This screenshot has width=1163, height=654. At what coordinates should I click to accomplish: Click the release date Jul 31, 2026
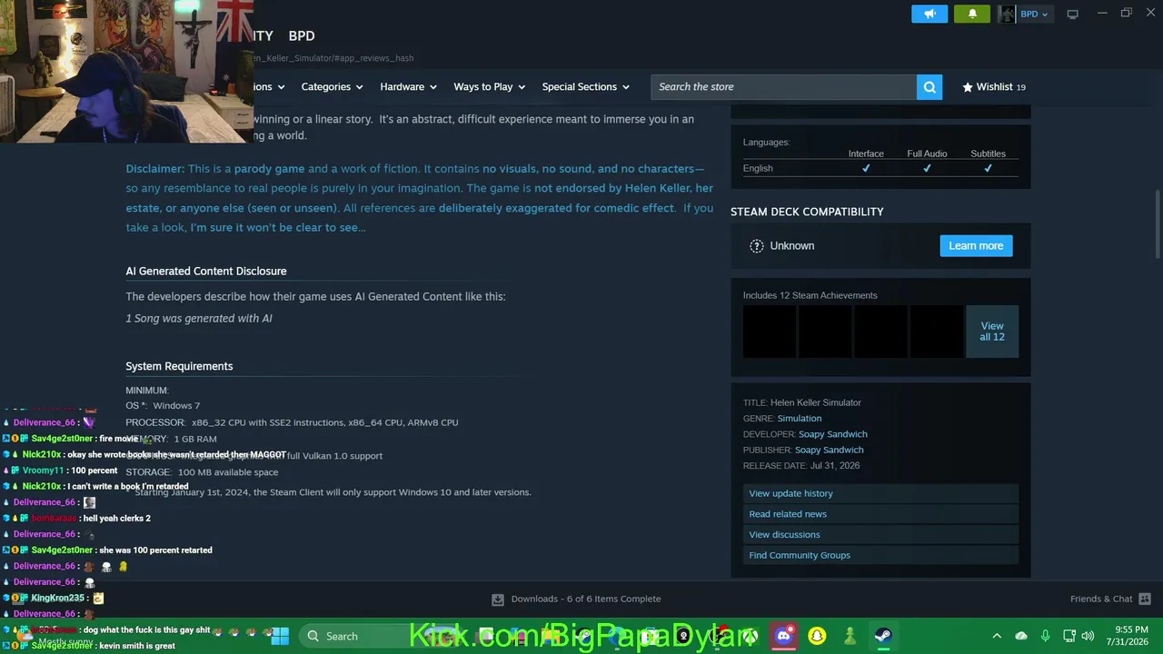835,466
